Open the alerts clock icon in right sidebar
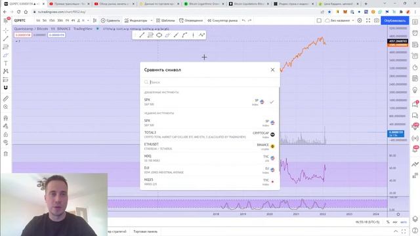Screen dimensions: 420x236 tap(415, 33)
